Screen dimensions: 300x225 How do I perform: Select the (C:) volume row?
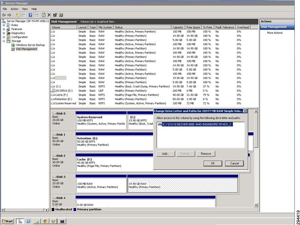(154, 87)
